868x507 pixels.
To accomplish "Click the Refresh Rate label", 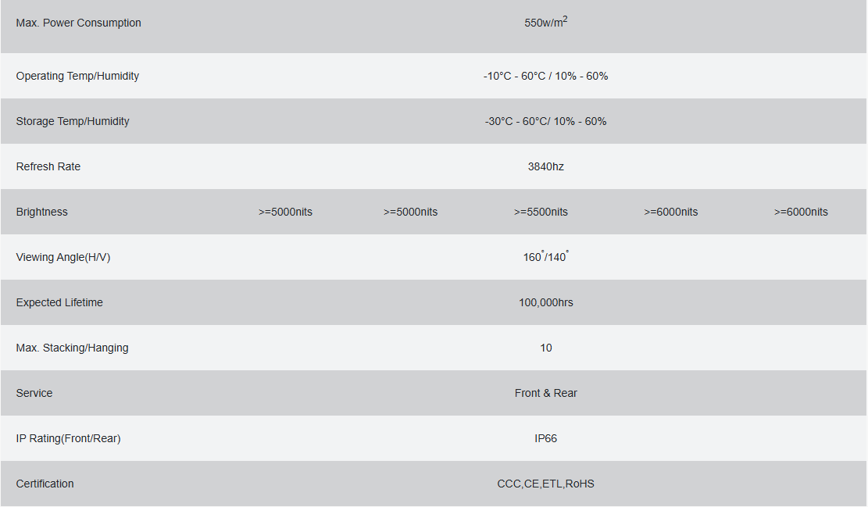I will point(48,166).
